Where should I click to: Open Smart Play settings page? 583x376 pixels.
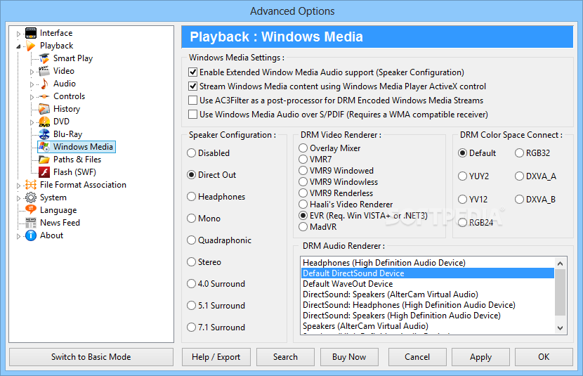click(73, 58)
